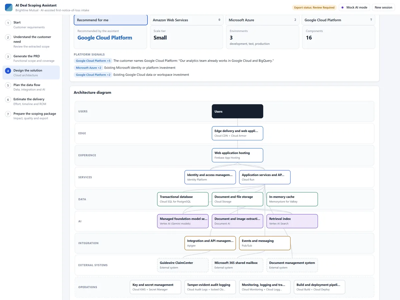Viewport: 400px width, 300px height.
Task: Click the Google Cloud Platform +5 signal chip
Action: [93, 61]
